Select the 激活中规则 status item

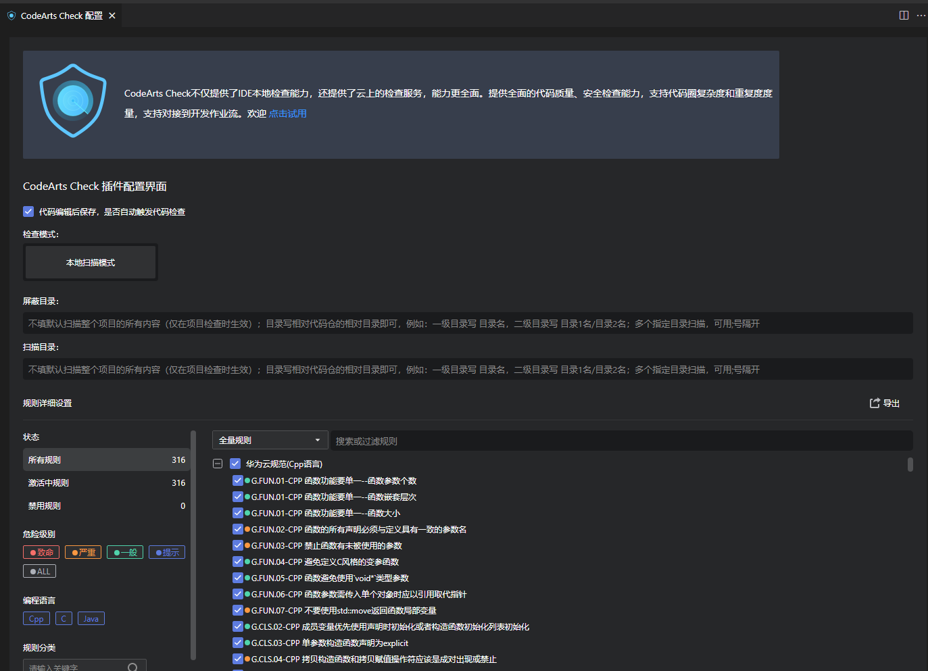[106, 482]
